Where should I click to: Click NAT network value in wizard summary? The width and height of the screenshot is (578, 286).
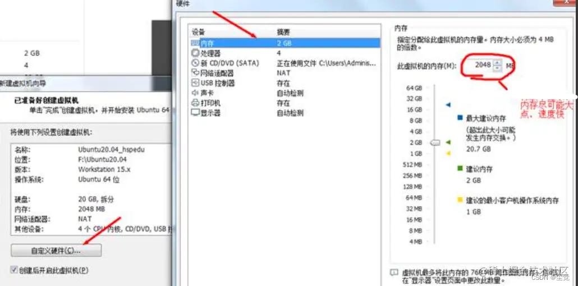coord(85,219)
